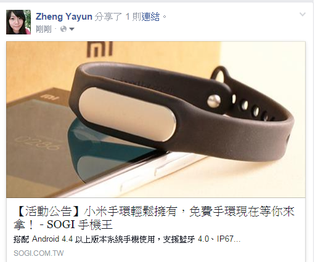Click 'SOGI 手機王' in the headline's second line
318x262 pixels.
tap(79, 224)
